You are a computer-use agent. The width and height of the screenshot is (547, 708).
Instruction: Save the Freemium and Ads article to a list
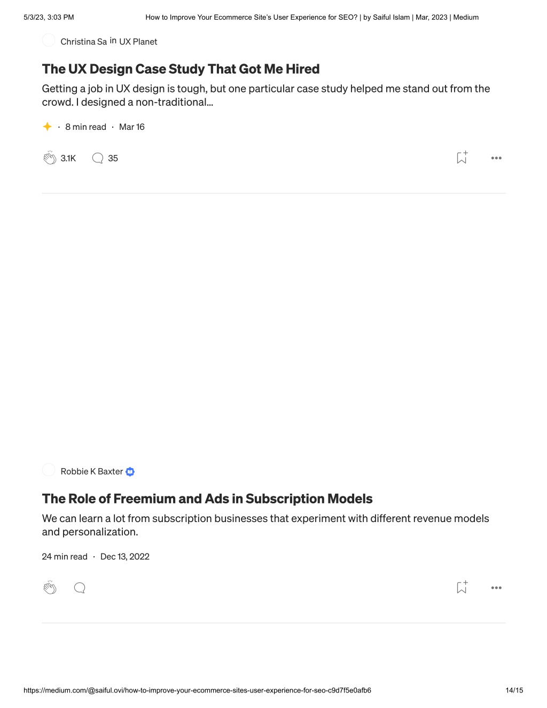[462, 587]
